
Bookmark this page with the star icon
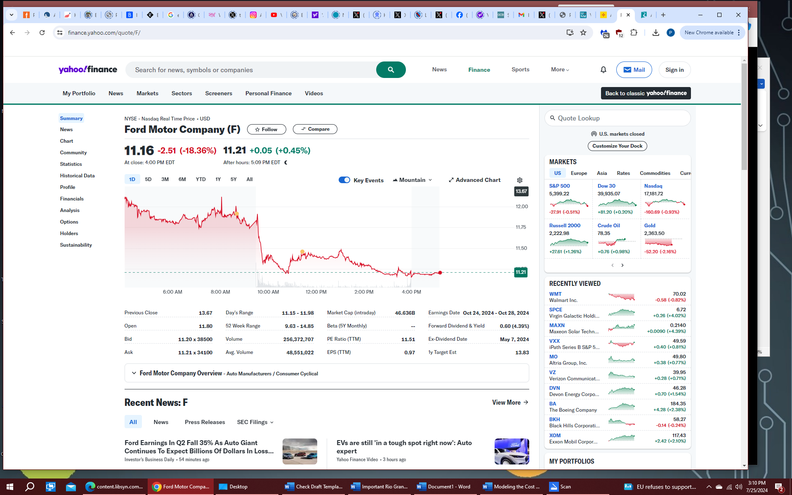point(583,33)
